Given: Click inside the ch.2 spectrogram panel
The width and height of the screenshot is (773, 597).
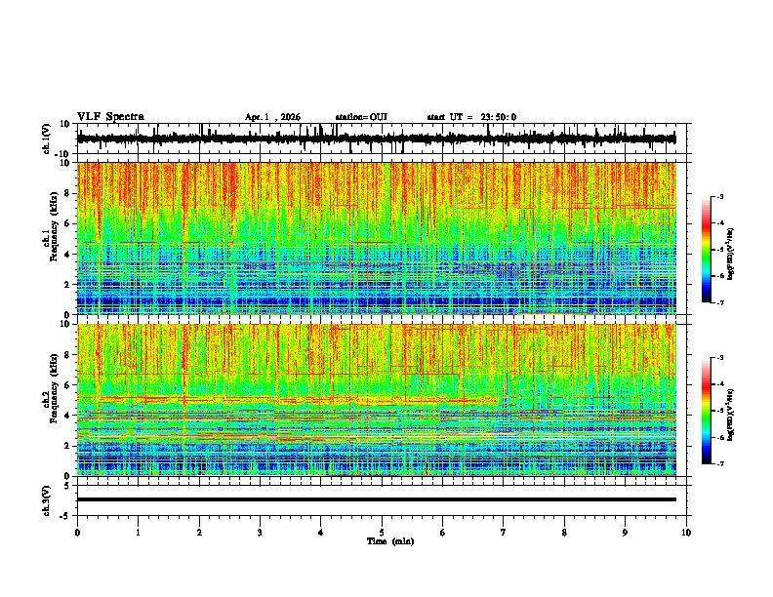Looking at the screenshot, I should point(377,400).
